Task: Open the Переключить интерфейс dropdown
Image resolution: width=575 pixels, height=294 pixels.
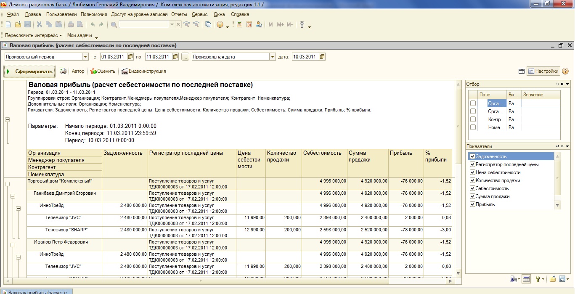Action: click(x=34, y=36)
